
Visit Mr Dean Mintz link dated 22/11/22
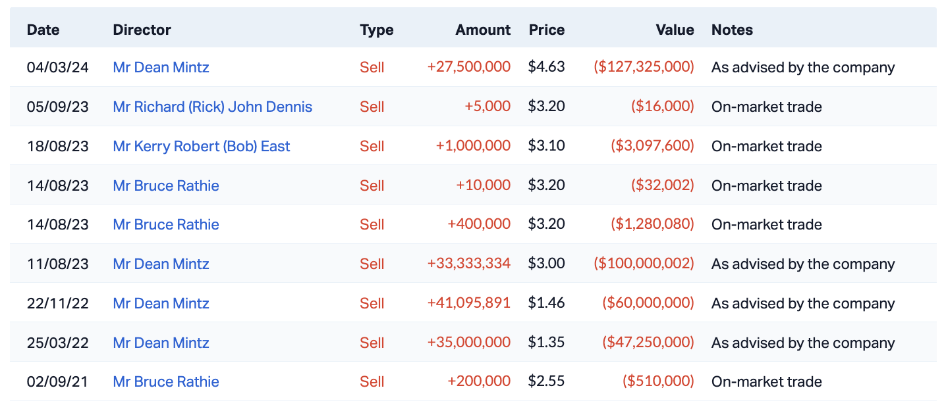(161, 303)
